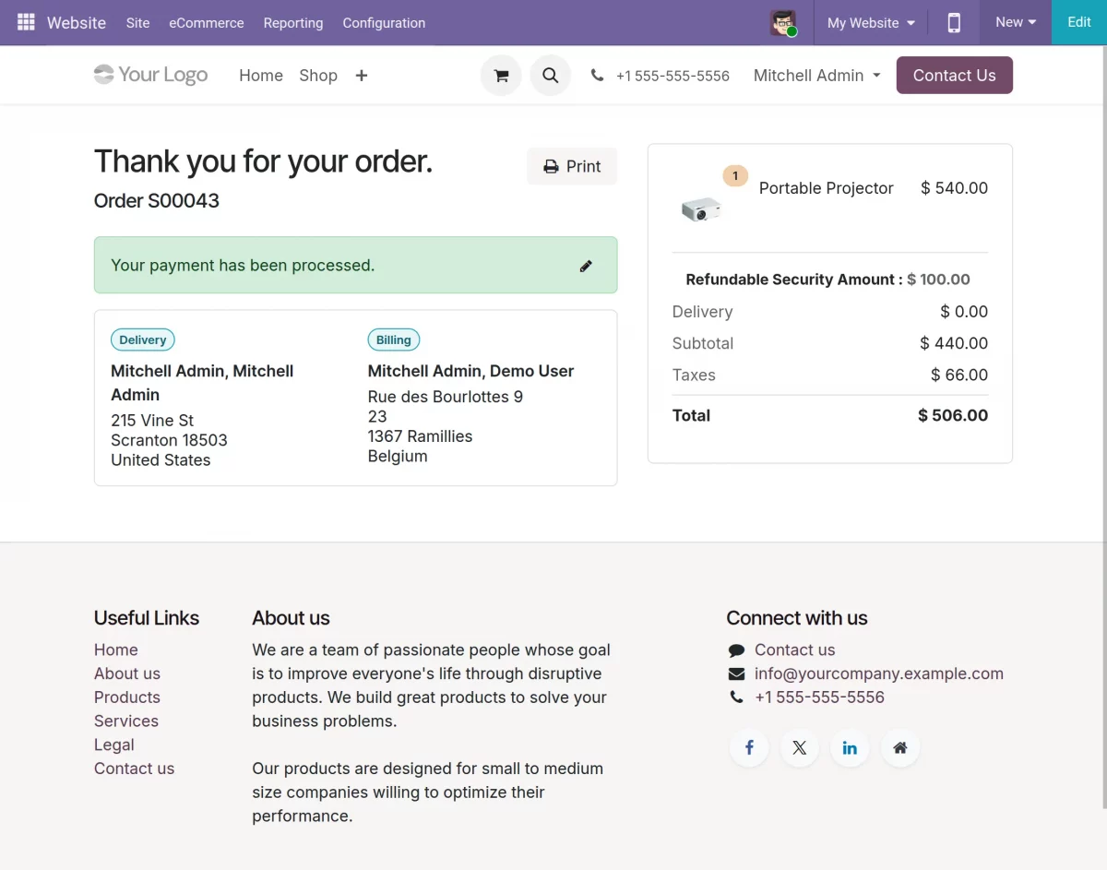Open the LinkedIn social icon
This screenshot has height=870, width=1107.
point(850,747)
